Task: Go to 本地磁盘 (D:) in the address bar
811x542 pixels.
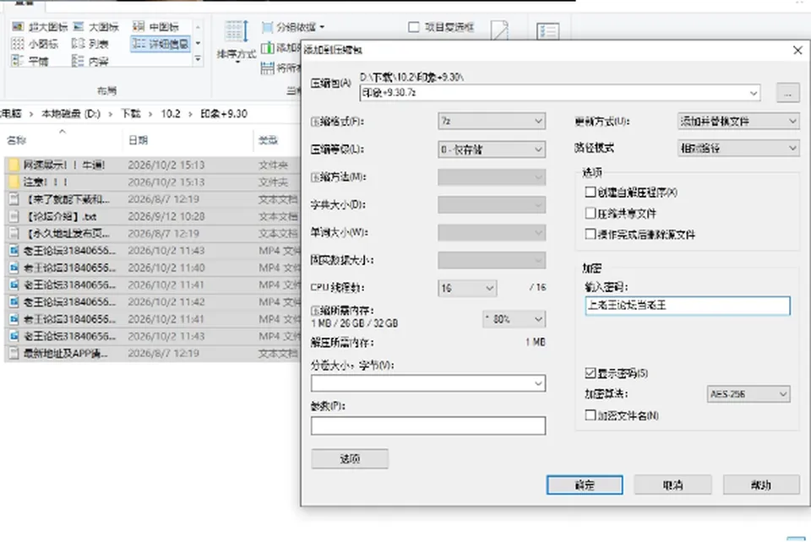Action: tap(71, 114)
